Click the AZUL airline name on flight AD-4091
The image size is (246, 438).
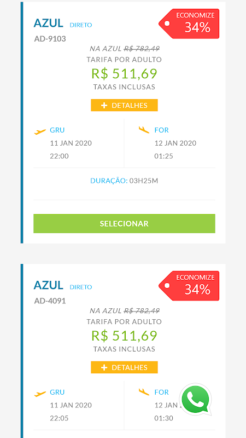pyautogui.click(x=49, y=285)
